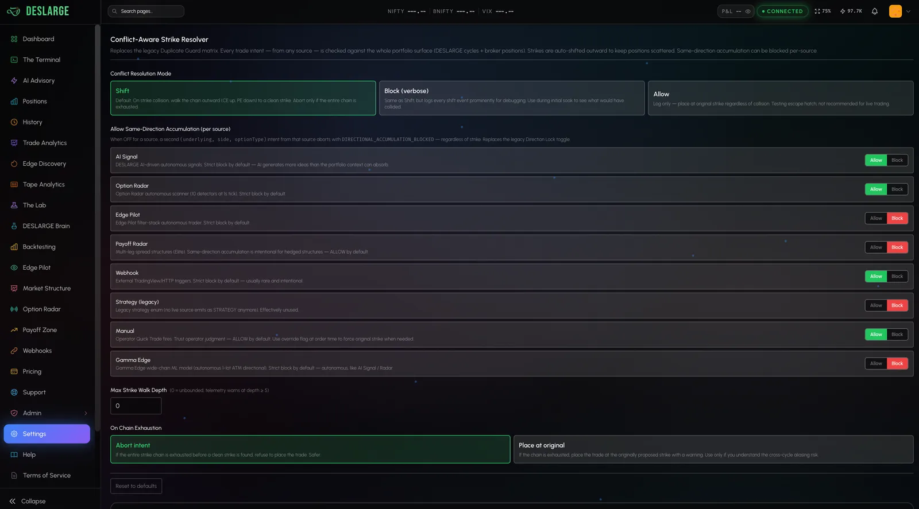
Task: Click Block on the Gamma Edge row
Action: pos(897,363)
